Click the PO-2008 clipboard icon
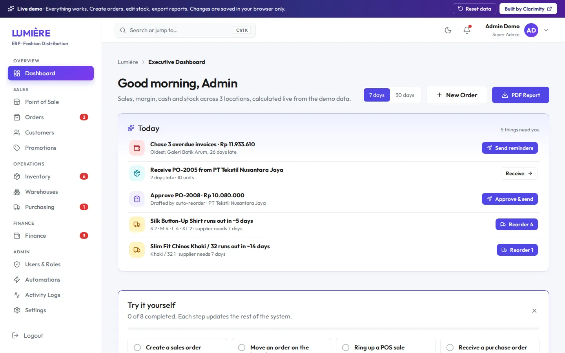 [x=137, y=199]
